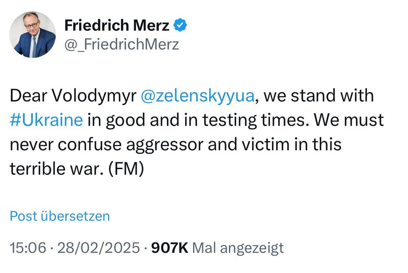Click the phrase testing times

256,120
